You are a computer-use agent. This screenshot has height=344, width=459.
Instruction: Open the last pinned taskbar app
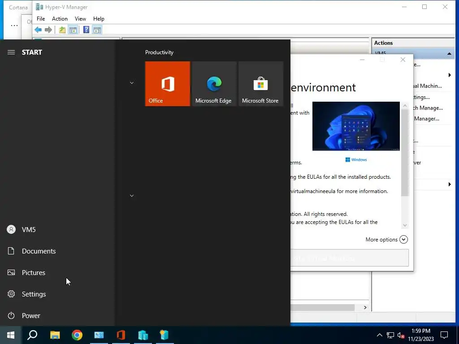click(x=165, y=335)
